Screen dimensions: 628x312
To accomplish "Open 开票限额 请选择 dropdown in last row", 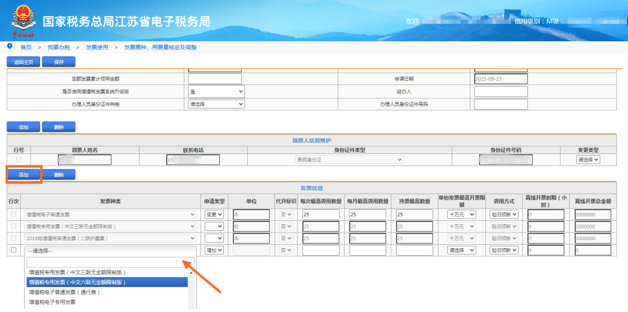I will [x=461, y=250].
